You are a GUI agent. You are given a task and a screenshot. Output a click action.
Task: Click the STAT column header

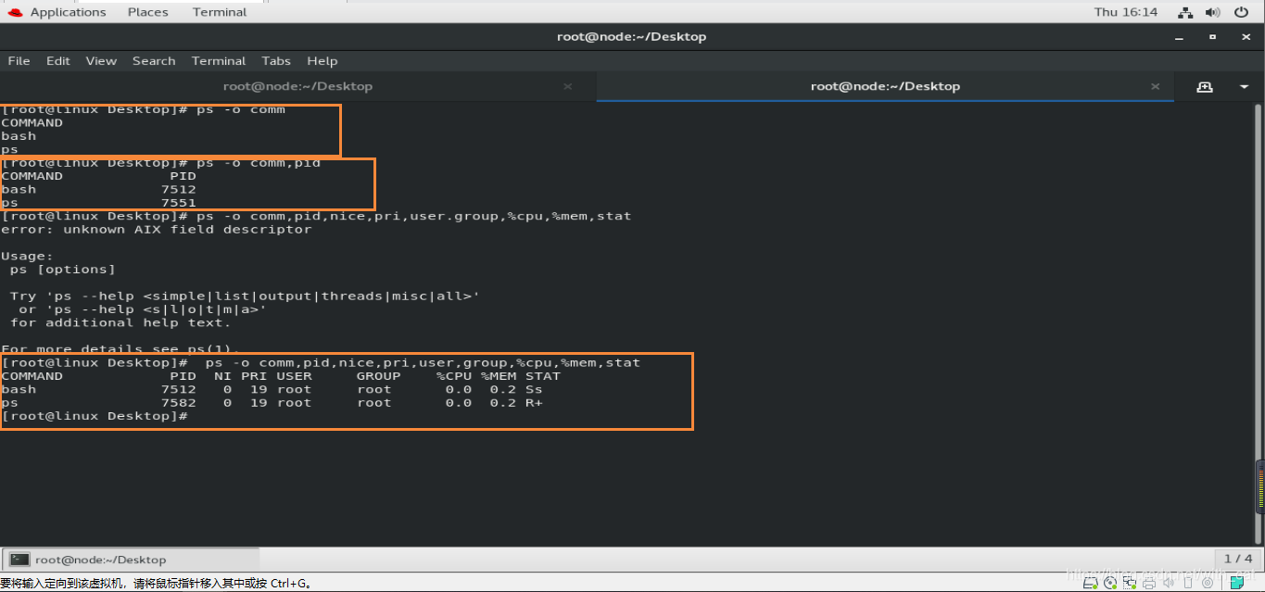pos(543,376)
